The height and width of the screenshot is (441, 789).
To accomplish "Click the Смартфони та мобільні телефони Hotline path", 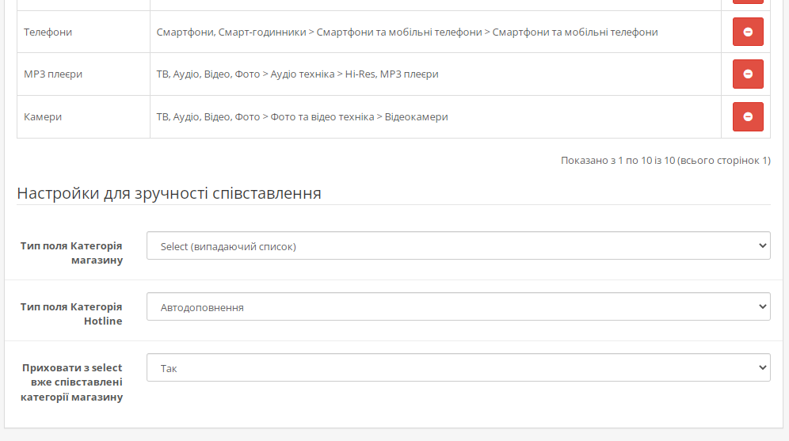I will 407,32.
